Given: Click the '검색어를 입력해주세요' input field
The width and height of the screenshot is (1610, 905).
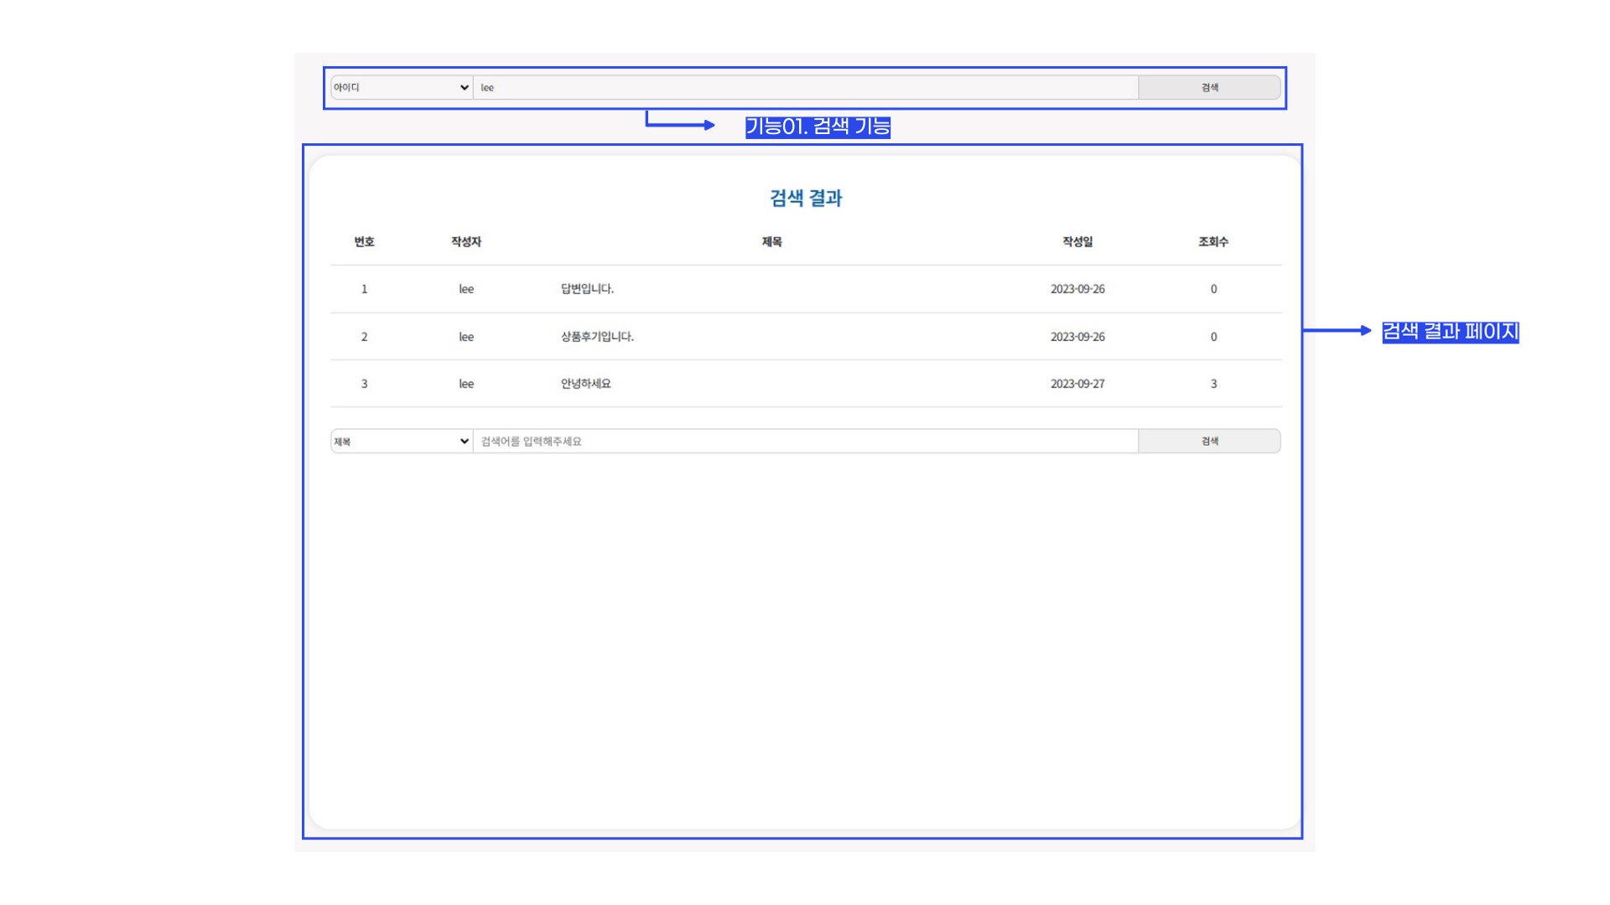Looking at the screenshot, I should [805, 441].
